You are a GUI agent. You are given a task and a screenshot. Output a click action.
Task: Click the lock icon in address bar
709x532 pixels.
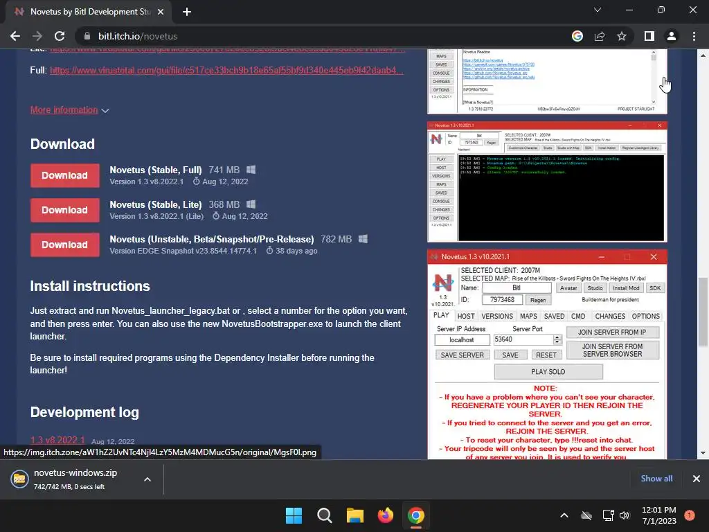(88, 36)
